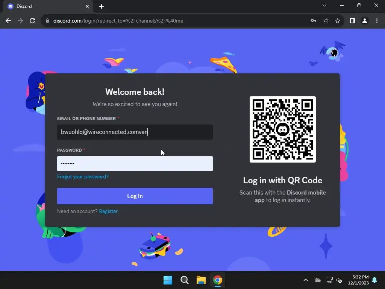
Task: Restore down the Chrome window
Action: 359,5
